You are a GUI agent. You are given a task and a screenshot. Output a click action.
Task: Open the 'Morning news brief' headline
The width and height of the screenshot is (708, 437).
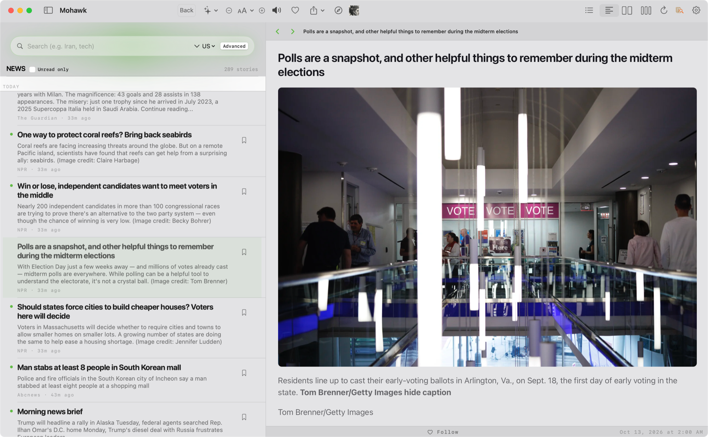click(50, 412)
